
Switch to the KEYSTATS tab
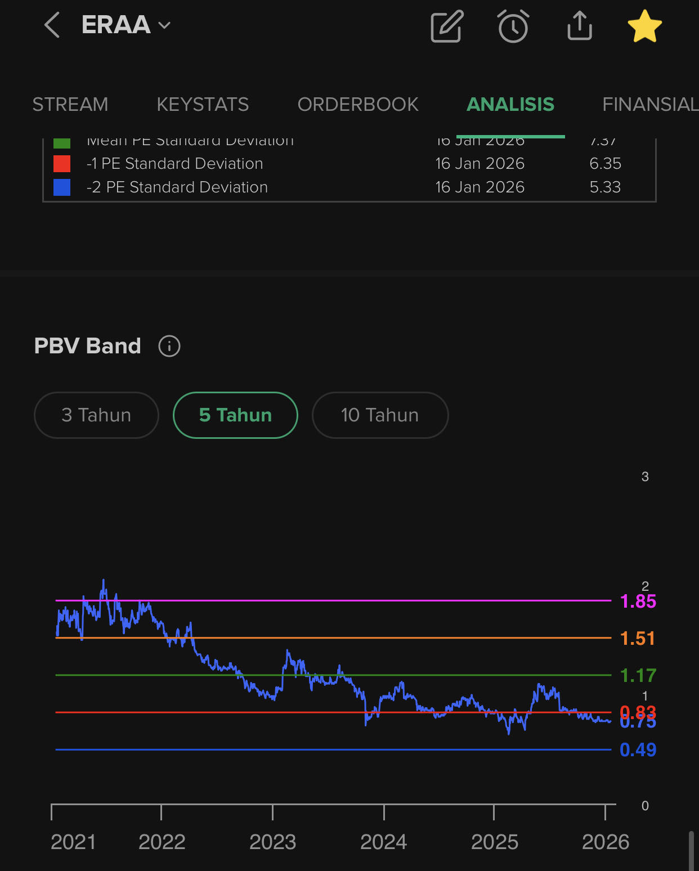point(203,105)
